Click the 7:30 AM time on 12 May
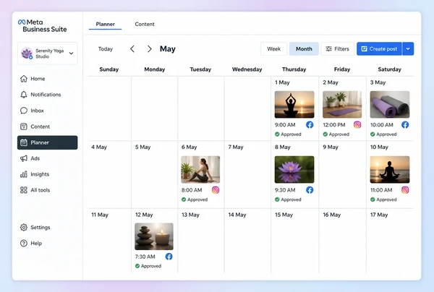This screenshot has height=292, width=434. click(x=145, y=257)
